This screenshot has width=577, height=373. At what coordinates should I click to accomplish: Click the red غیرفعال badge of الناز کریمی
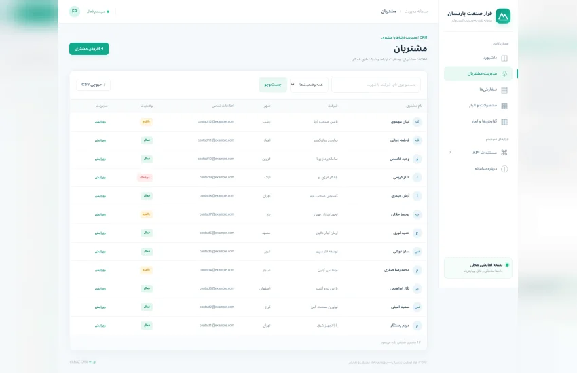click(145, 177)
